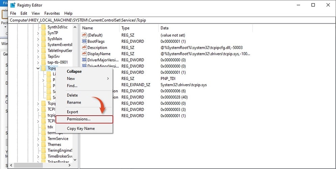Open the View menu
The width and height of the screenshot is (336, 169).
pos(35,13)
